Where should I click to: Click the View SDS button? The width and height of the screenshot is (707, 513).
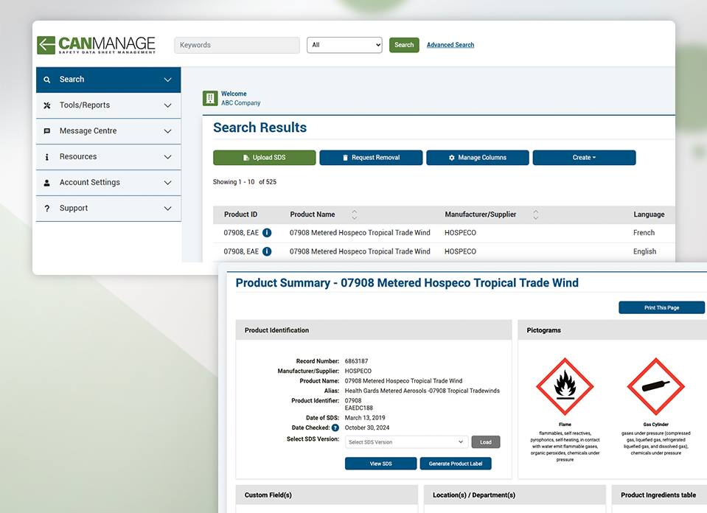[x=381, y=464]
